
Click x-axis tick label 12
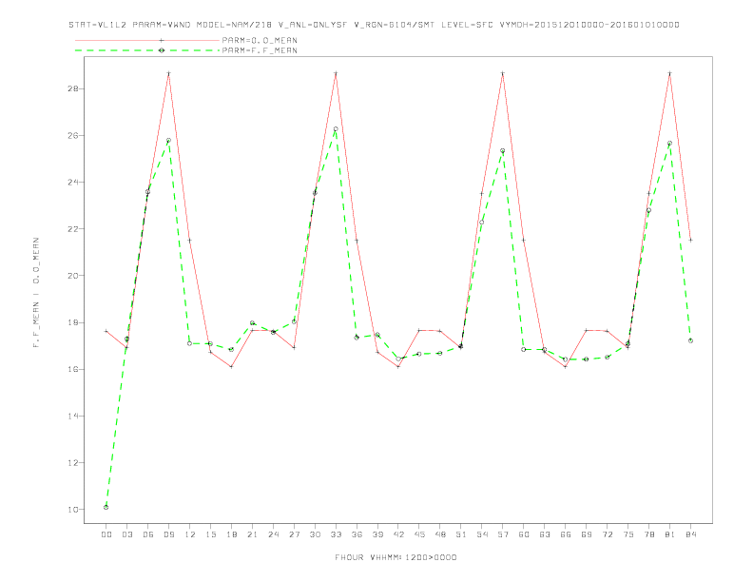click(190, 534)
